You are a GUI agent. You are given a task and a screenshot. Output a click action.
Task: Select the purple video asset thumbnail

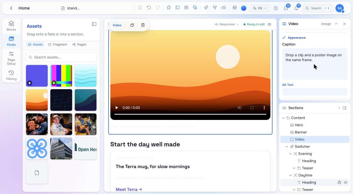coord(37,76)
